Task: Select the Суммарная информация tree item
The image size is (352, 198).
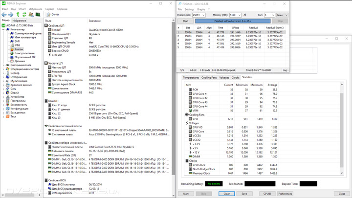Action: [28, 34]
